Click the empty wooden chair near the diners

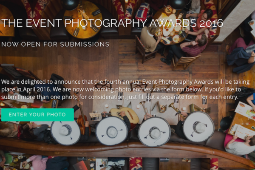[x=185, y=62]
